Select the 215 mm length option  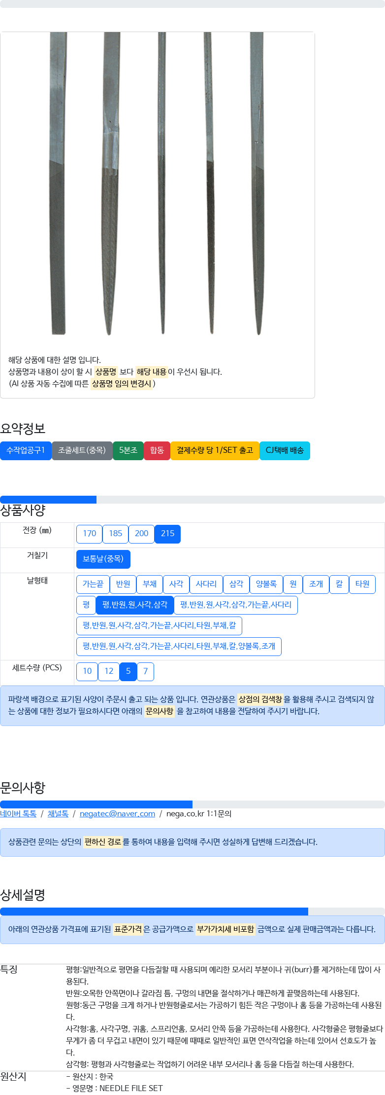(167, 534)
